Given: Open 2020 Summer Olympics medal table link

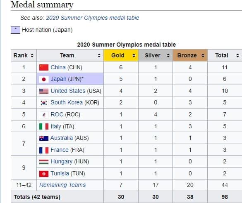Looking at the screenshot, I should pos(93,18).
